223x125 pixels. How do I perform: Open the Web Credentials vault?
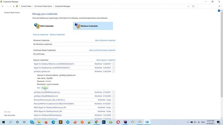pos(44,26)
